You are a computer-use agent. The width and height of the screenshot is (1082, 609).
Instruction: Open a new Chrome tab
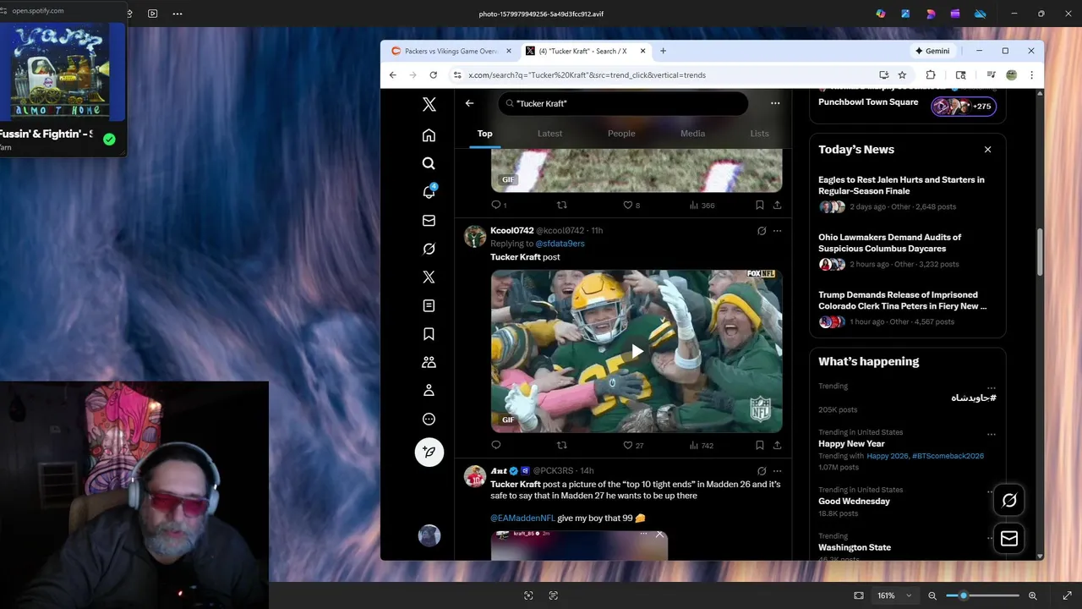click(663, 51)
